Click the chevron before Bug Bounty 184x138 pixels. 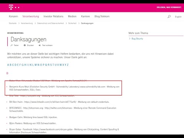click(130, 39)
